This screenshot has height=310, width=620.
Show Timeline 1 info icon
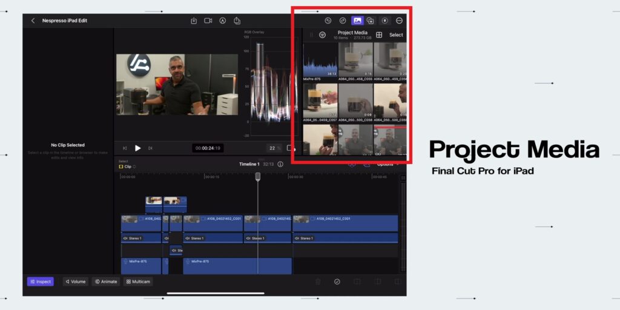[280, 164]
